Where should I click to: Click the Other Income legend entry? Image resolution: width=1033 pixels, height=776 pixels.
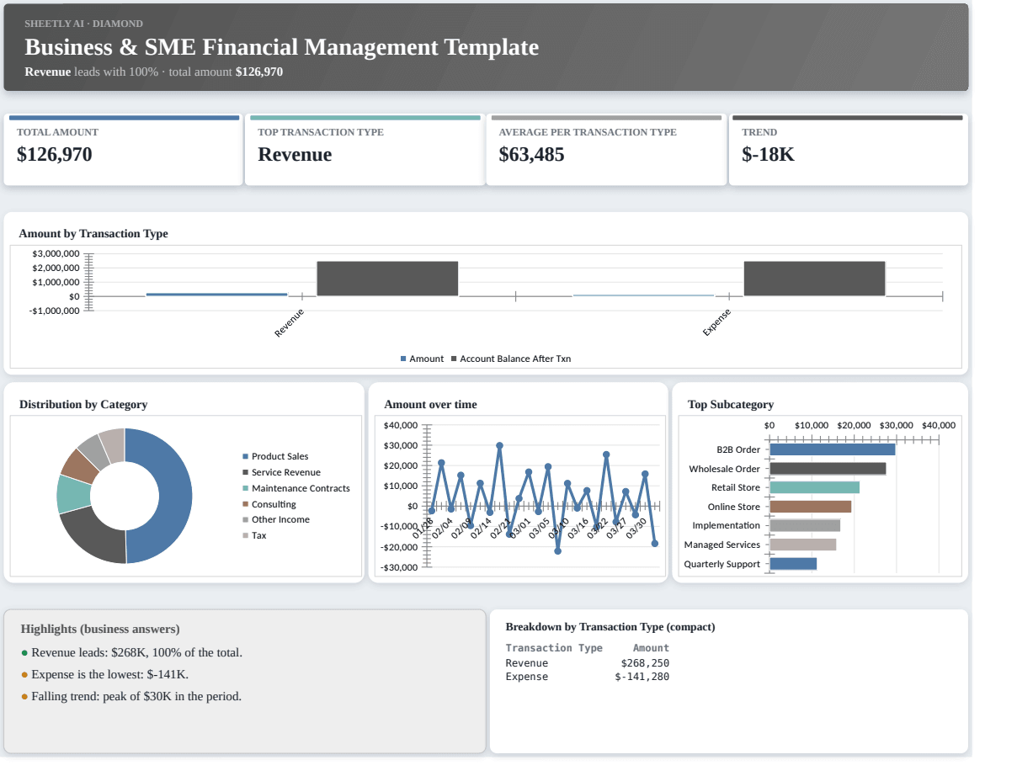coord(276,519)
